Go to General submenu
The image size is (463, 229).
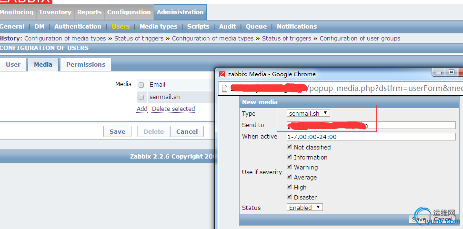(x=12, y=27)
